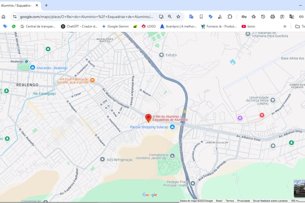This screenshot has height=203, width=305.
Task: Click the chain link icon in toolbar
Action: (301, 17)
